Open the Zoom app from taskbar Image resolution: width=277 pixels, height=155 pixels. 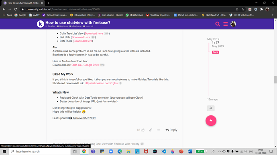click(111, 151)
